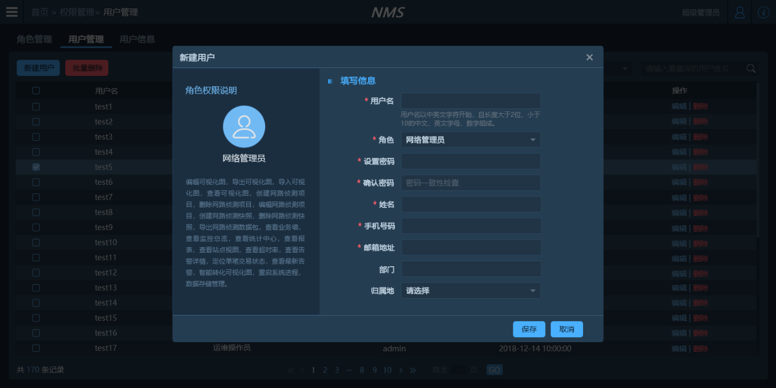Click the 保存 button
The width and height of the screenshot is (776, 388).
tap(529, 329)
